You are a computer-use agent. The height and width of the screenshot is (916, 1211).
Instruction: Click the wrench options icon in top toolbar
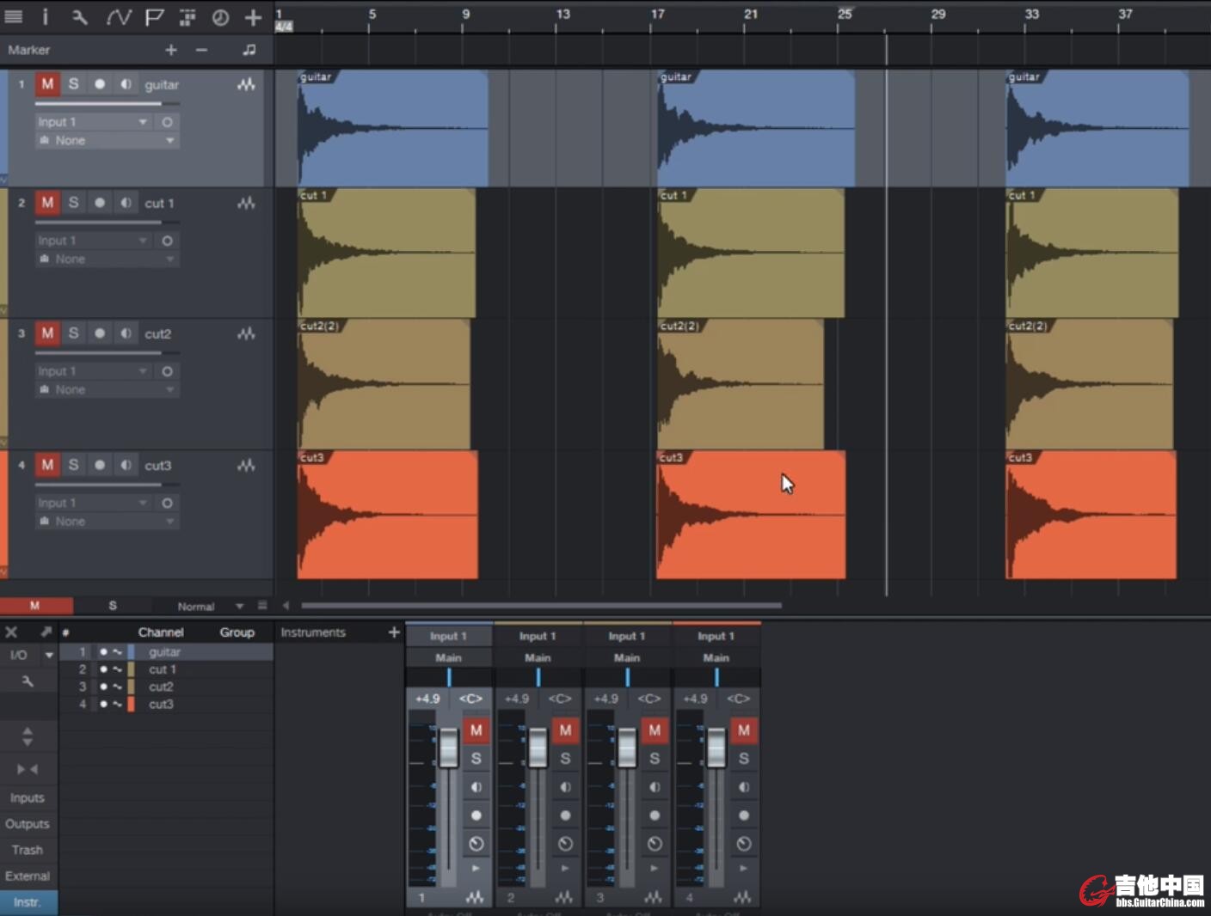click(x=80, y=16)
